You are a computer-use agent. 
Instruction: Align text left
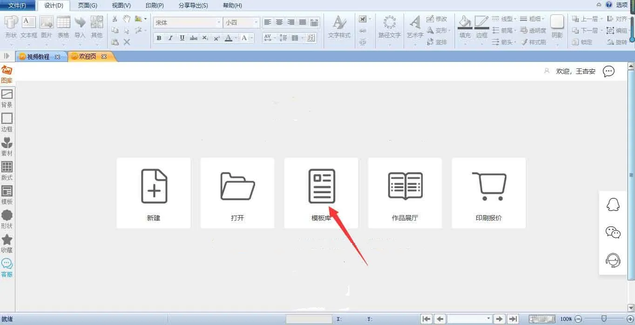point(267,22)
